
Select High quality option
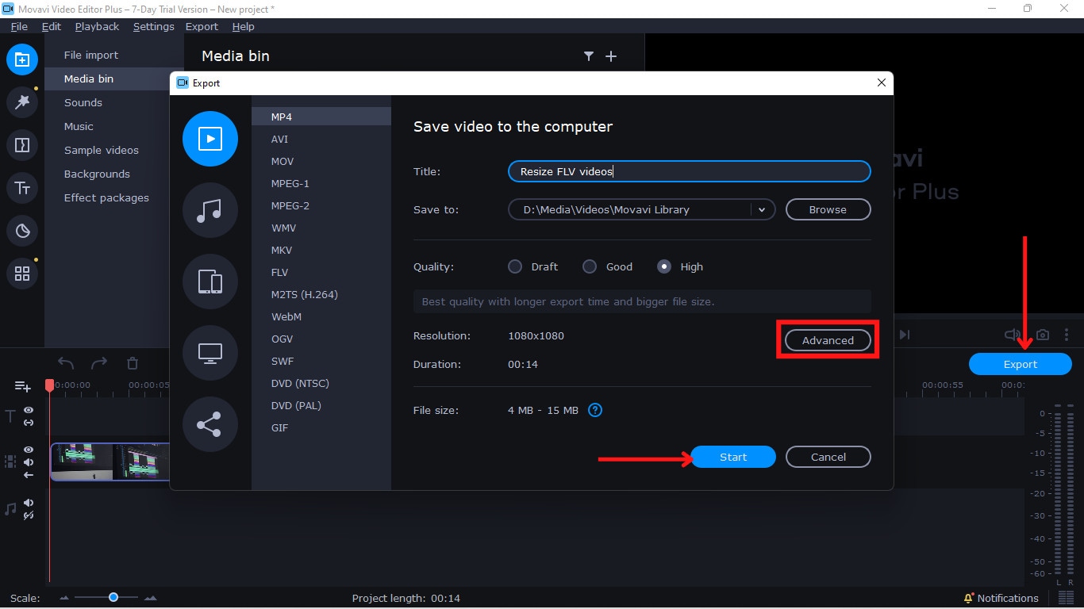tap(664, 266)
